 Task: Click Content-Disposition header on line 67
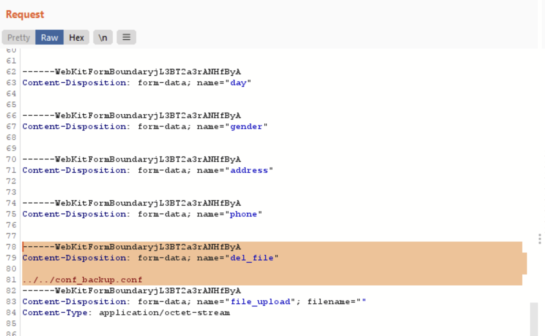pyautogui.click(x=74, y=126)
